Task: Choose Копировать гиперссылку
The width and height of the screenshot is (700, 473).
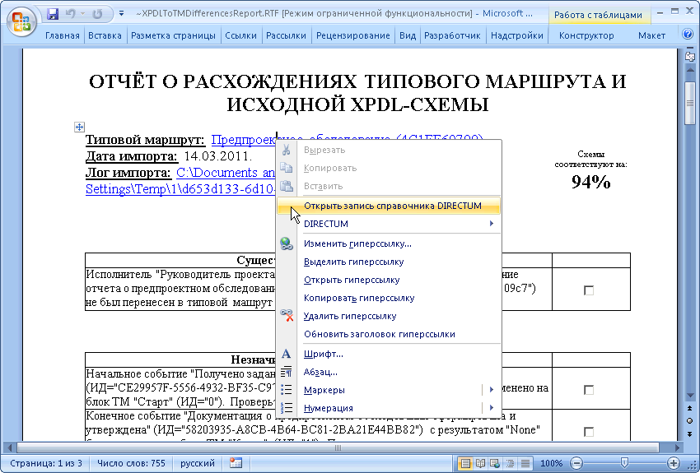Action: pos(389,298)
